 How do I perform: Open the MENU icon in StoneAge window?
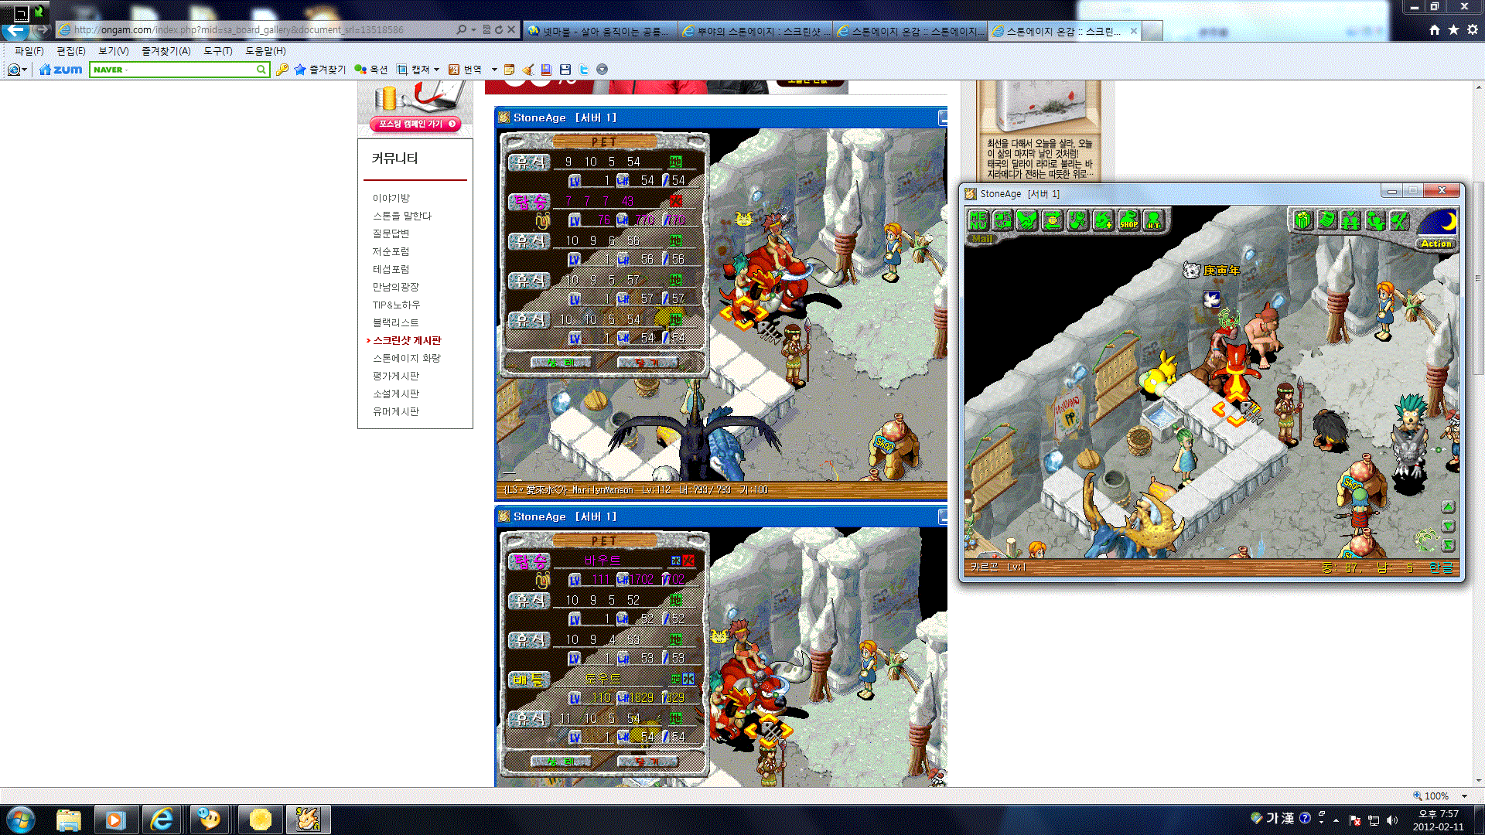[978, 220]
